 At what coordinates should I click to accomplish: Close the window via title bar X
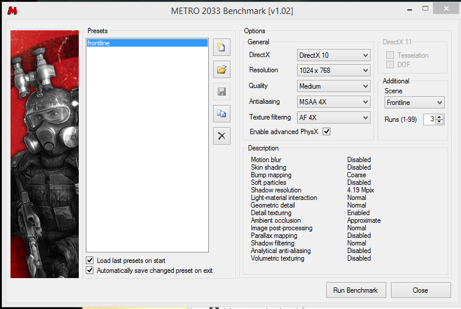pos(446,9)
